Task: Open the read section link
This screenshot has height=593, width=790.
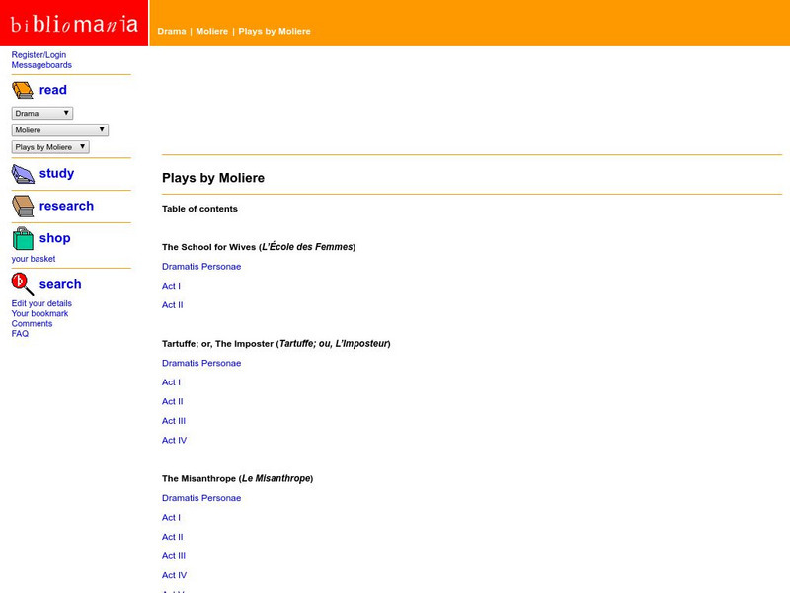Action: point(53,90)
